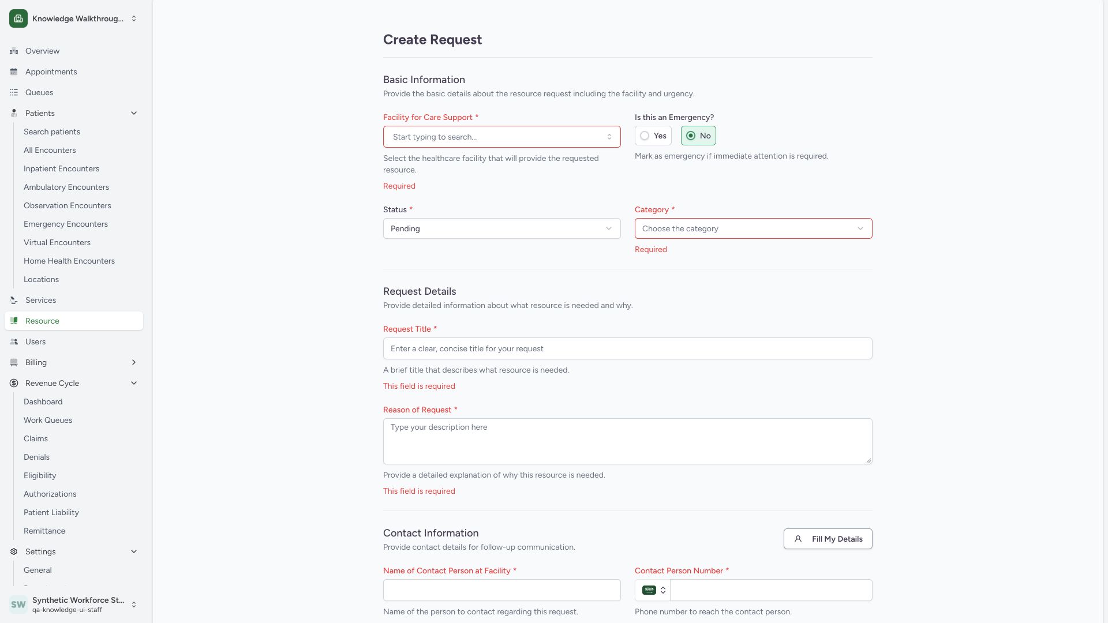
Task: Go to General settings
Action: pyautogui.click(x=38, y=571)
